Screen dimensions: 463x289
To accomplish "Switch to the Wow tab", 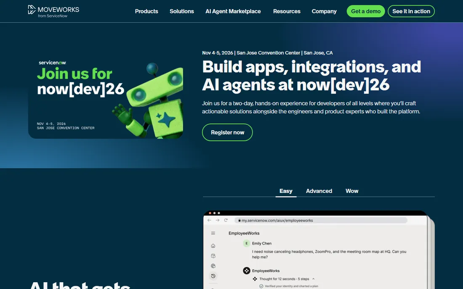I will [352, 191].
